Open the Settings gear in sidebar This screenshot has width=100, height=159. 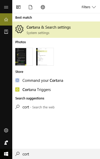6,130
